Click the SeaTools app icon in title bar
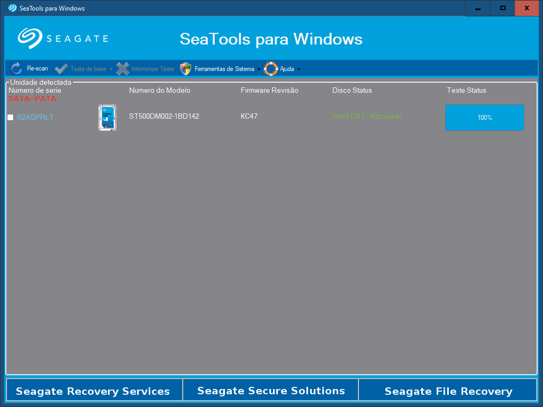The image size is (543, 407). pyautogui.click(x=13, y=8)
